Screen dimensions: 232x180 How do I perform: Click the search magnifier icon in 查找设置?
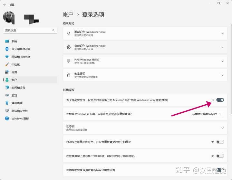(x=53, y=30)
